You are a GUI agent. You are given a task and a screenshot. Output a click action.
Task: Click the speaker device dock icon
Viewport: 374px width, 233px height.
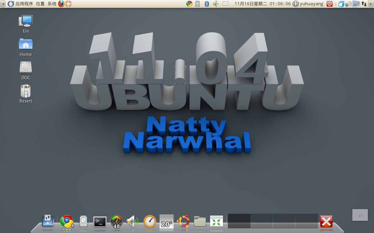click(x=83, y=221)
